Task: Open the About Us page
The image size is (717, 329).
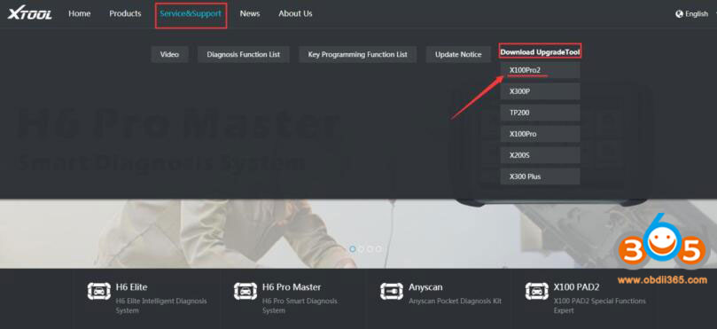Action: pyautogui.click(x=295, y=13)
